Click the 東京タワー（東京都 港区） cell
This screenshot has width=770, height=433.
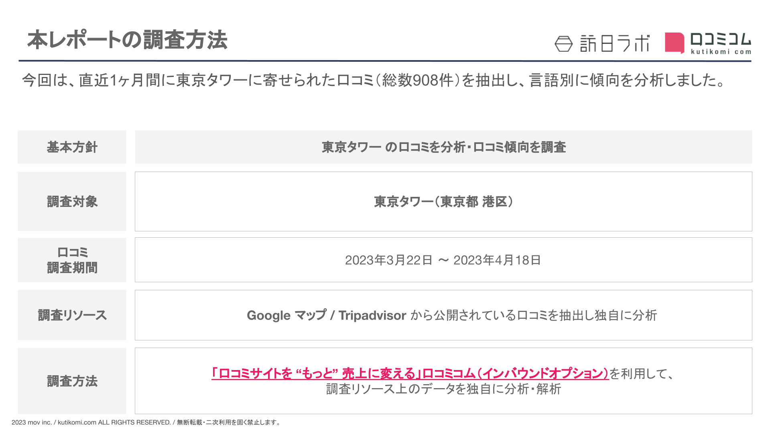[443, 201]
